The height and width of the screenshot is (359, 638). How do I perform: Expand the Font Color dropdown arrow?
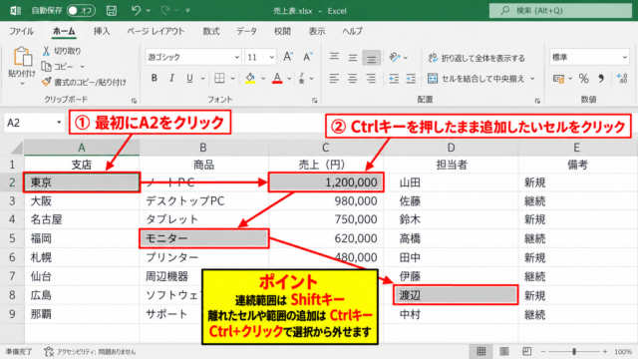(289, 78)
